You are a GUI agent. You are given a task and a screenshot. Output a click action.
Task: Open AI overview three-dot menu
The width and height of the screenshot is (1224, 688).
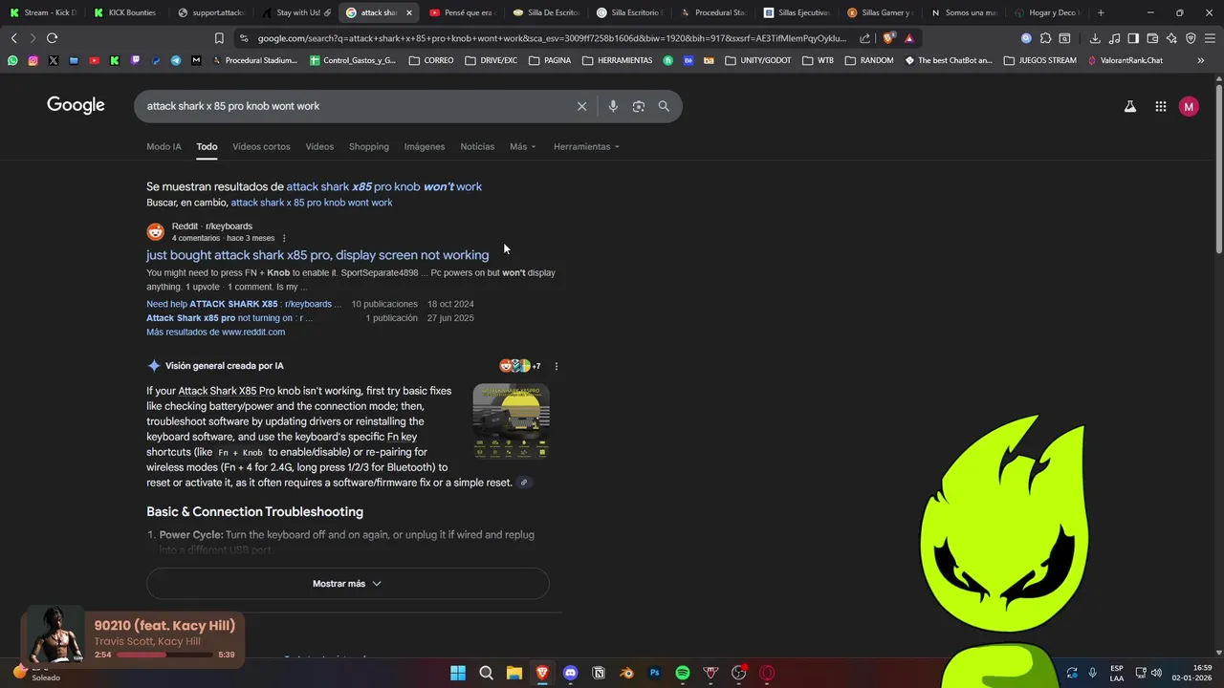coord(557,366)
